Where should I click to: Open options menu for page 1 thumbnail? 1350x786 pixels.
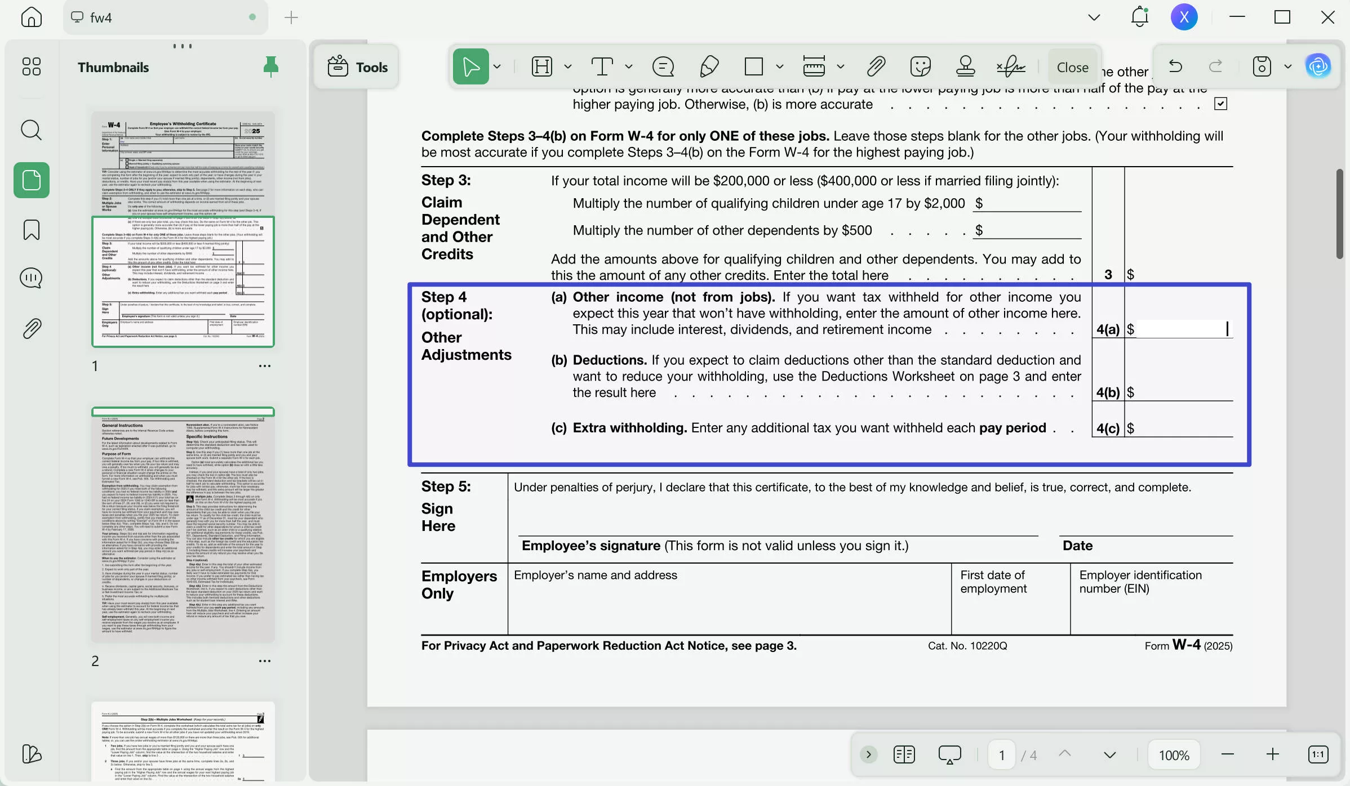(x=264, y=365)
